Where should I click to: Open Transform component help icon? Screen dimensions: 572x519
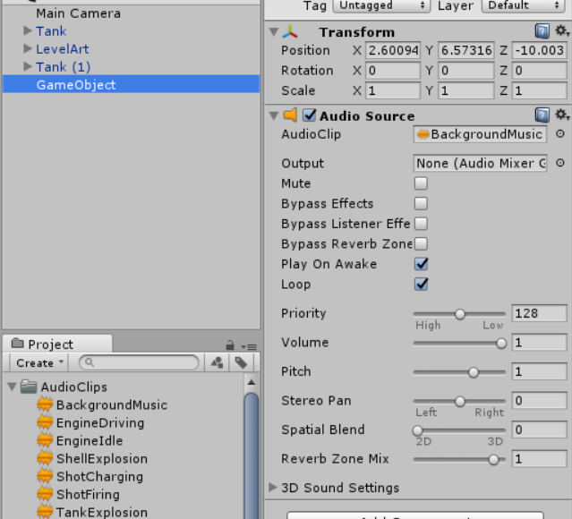click(542, 31)
